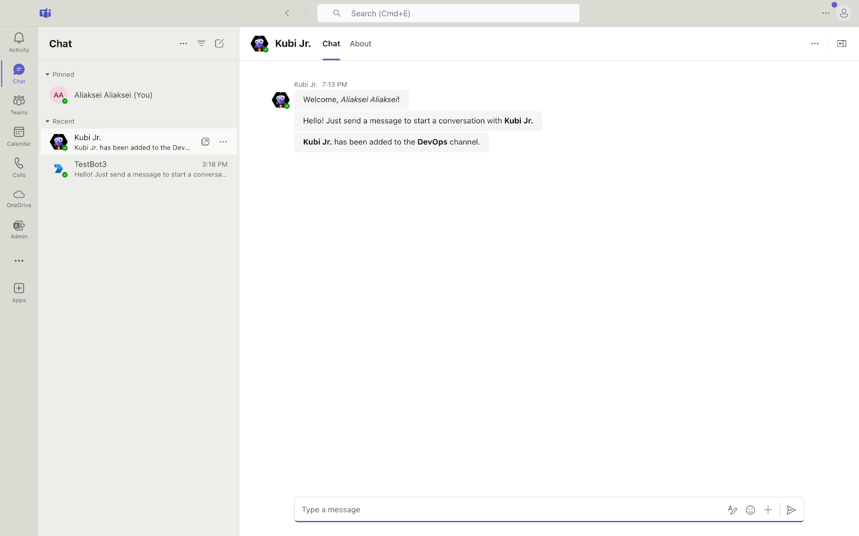Screen dimensions: 859x536
Task: Open conversation header more options ellipsis
Action: click(815, 43)
